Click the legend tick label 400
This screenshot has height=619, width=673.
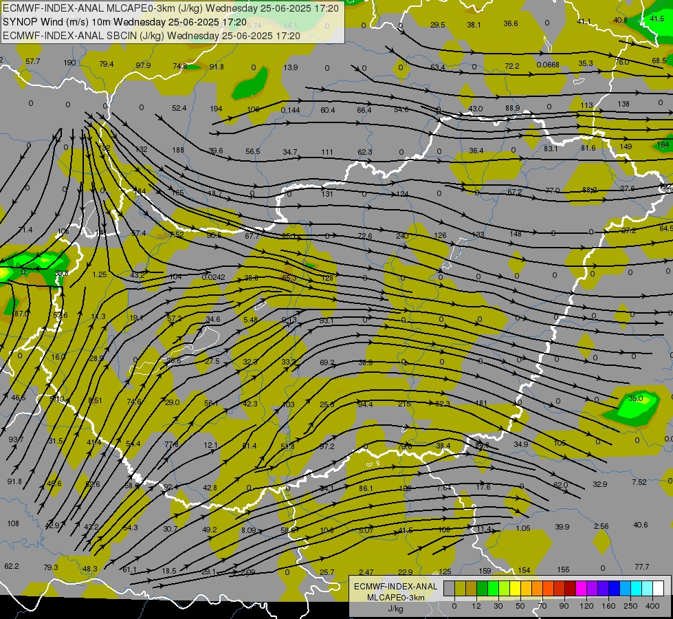click(652, 606)
